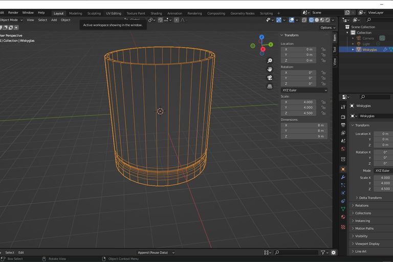Screen dimensions: 393x262
Task: Open the Physics properties tab icon
Action: pos(343,193)
